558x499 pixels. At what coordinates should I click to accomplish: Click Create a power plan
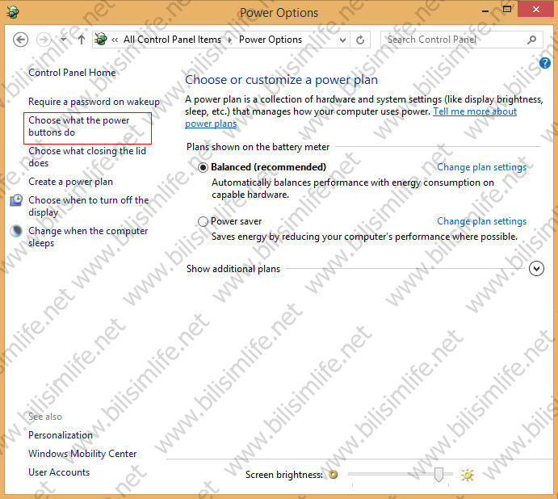[x=70, y=182]
